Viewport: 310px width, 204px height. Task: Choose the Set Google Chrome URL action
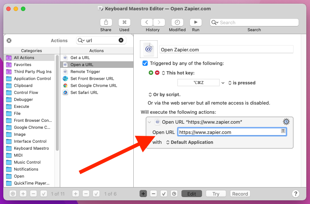[97, 85]
